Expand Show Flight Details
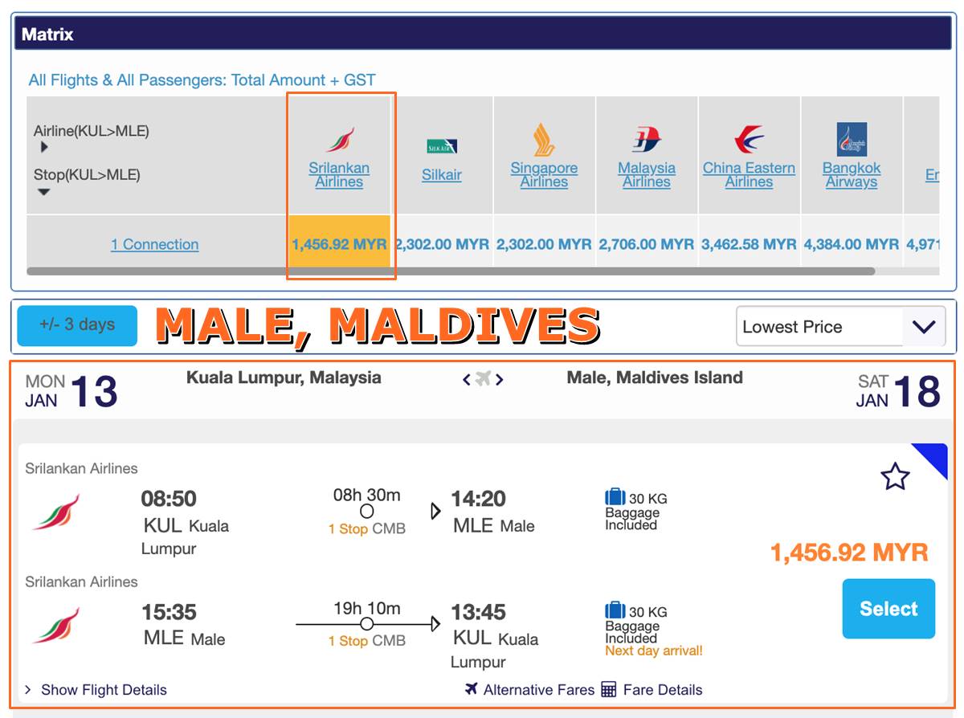 (96, 690)
